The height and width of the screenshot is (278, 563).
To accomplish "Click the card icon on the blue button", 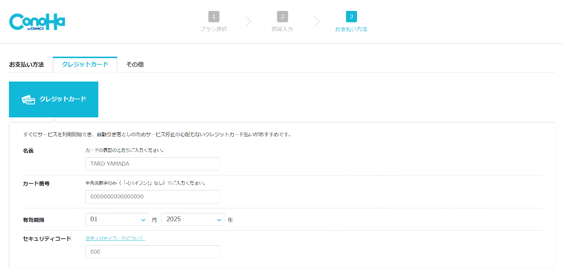I will (x=28, y=99).
